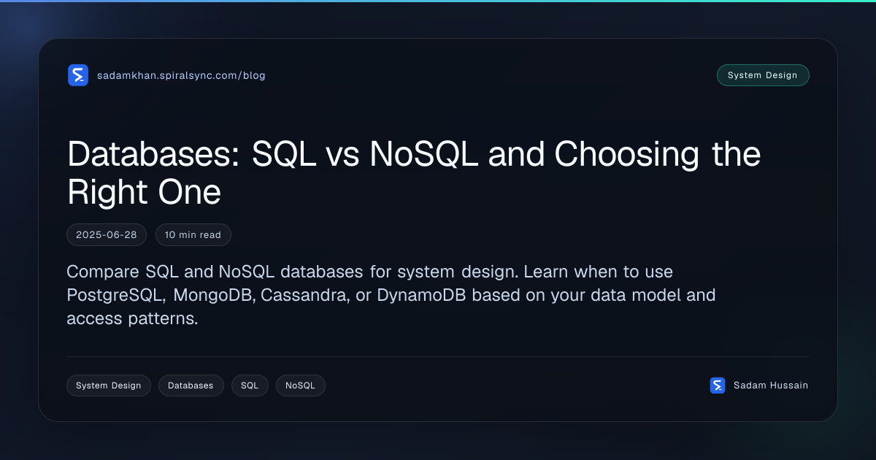Select the SQL tag
The width and height of the screenshot is (876, 460).
[250, 386]
